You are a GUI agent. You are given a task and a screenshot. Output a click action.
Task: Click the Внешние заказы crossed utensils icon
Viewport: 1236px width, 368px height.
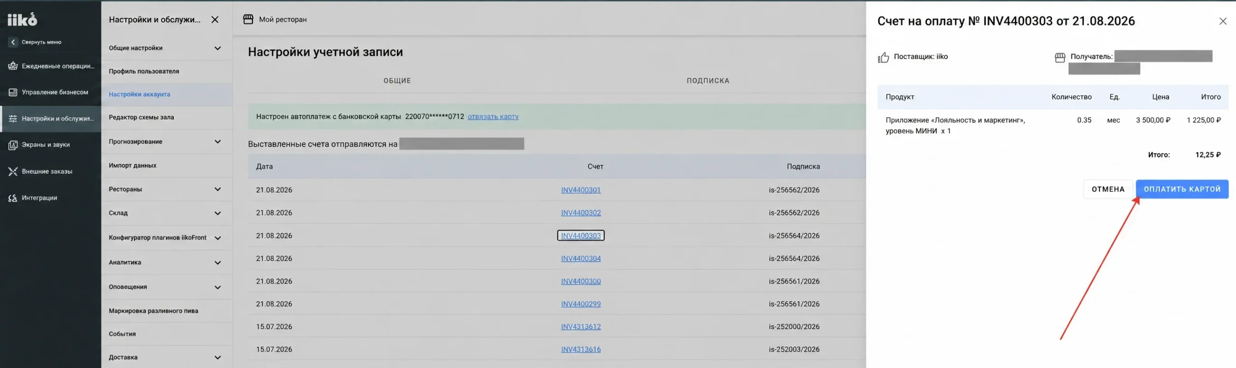(x=13, y=171)
